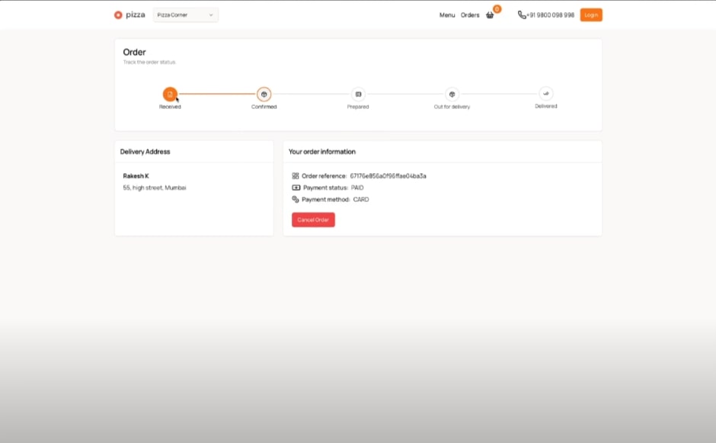Image resolution: width=716 pixels, height=443 pixels.
Task: Click the Delivered step label
Action: [x=546, y=106]
